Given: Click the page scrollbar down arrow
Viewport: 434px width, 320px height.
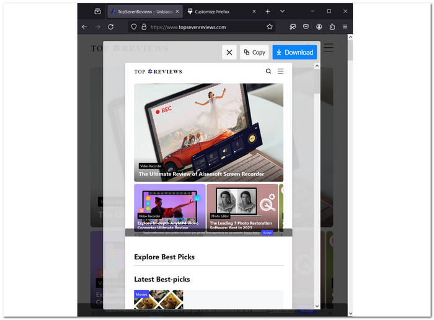Looking at the screenshot, I should [x=350, y=314].
